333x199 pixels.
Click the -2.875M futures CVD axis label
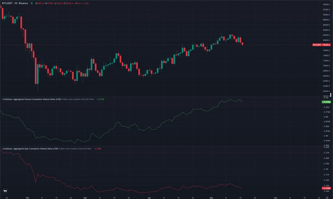[326, 131]
